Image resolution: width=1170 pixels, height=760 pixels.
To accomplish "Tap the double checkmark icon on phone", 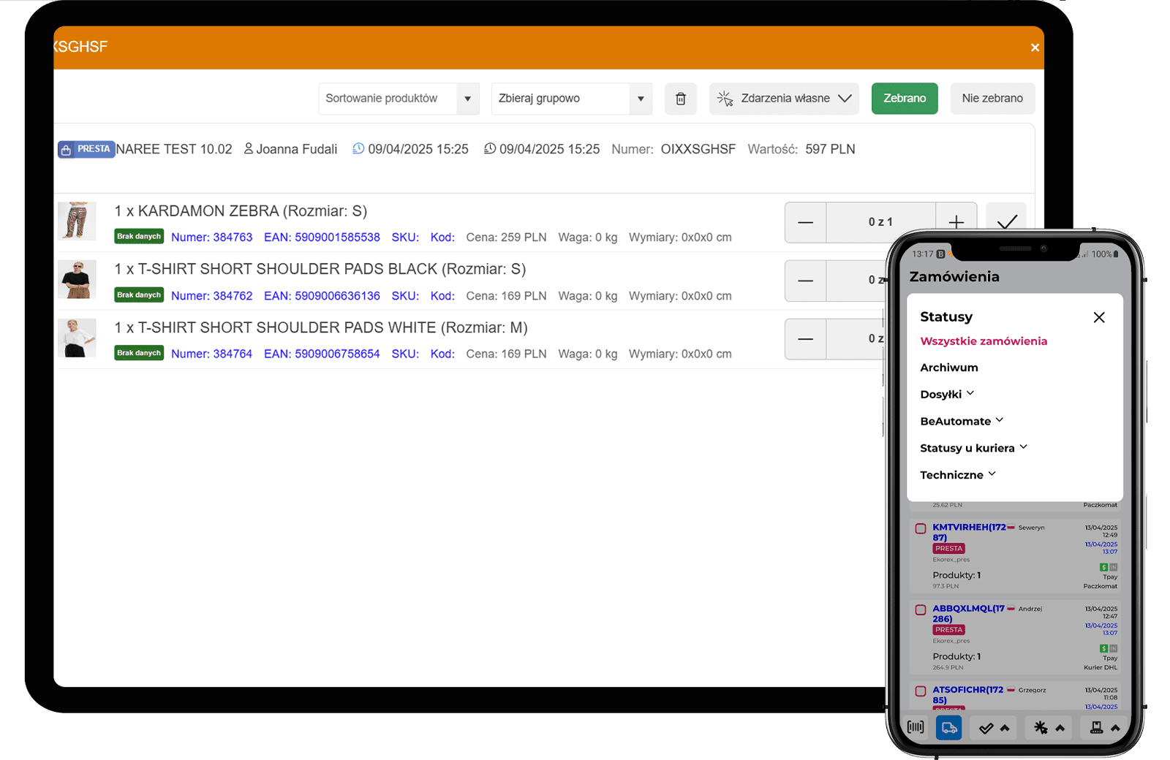I will click(986, 728).
